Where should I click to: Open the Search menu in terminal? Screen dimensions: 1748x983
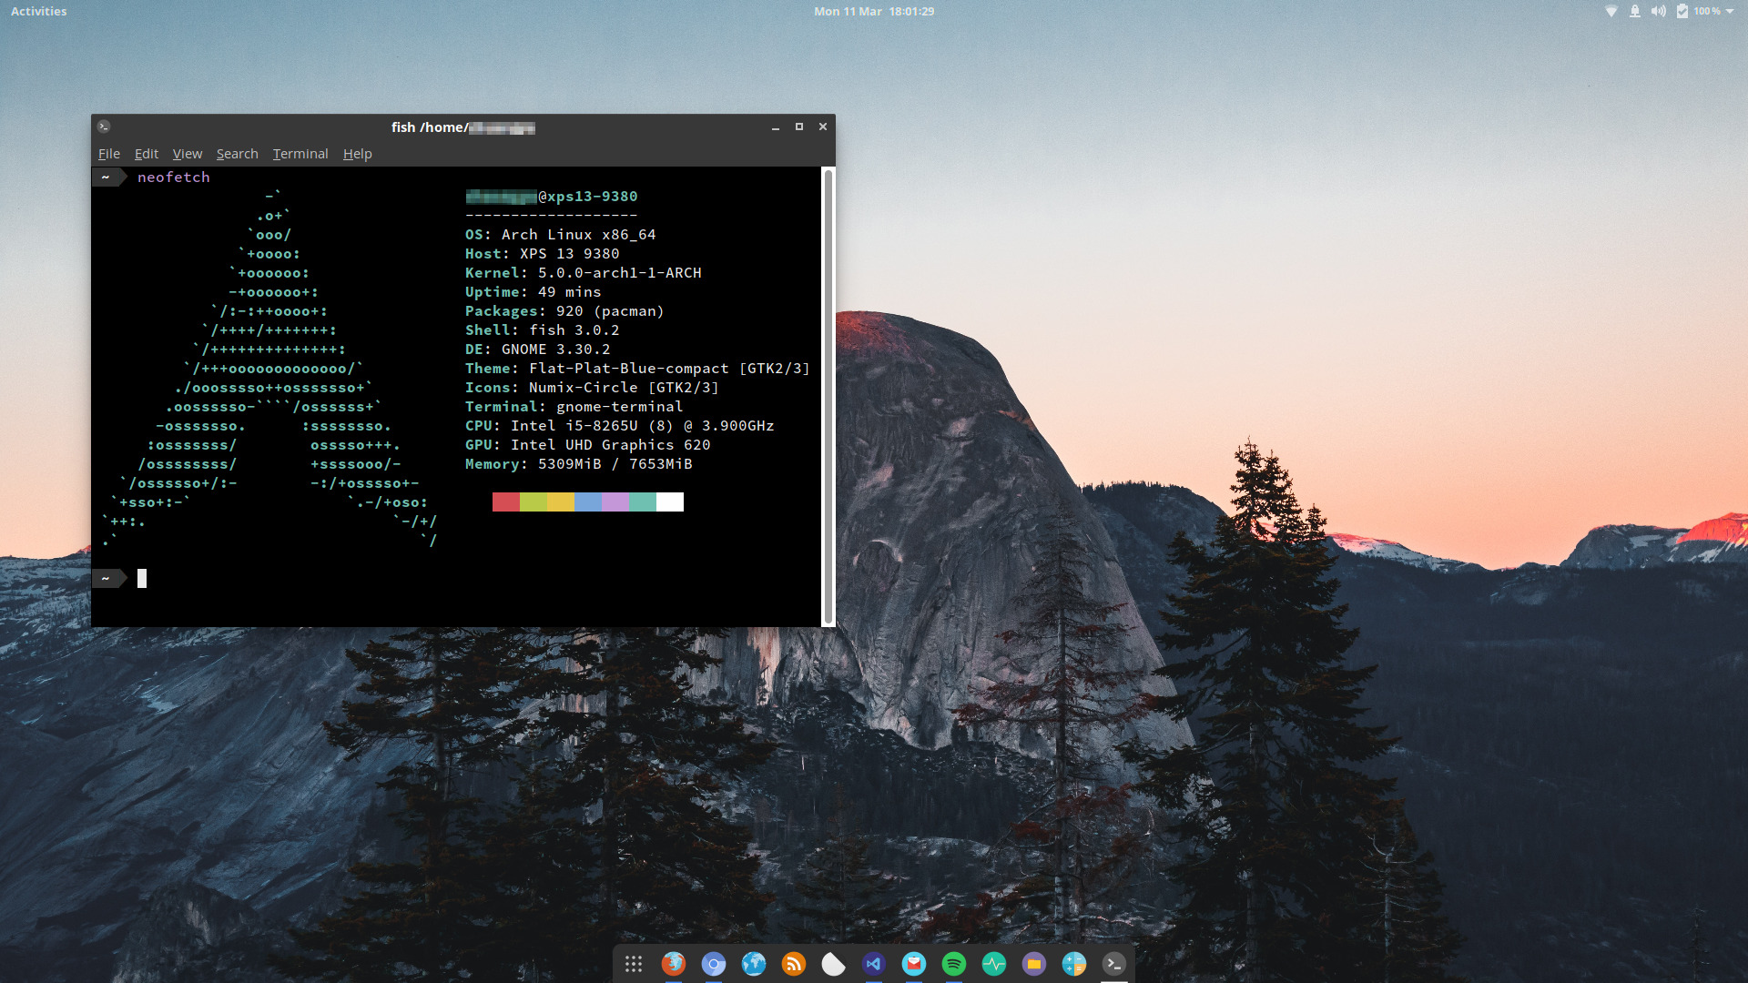(x=238, y=154)
